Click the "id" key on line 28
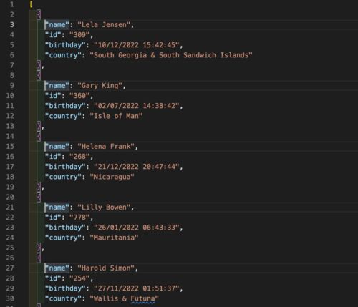The width and height of the screenshot is (358, 307). pyautogui.click(x=53, y=278)
